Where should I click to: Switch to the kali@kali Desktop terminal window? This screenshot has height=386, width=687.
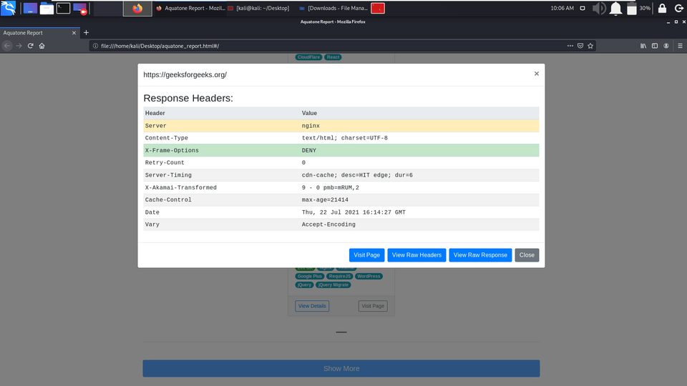[258, 9]
